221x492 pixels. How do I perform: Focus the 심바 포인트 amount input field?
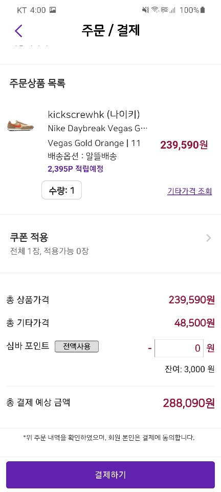click(x=179, y=348)
